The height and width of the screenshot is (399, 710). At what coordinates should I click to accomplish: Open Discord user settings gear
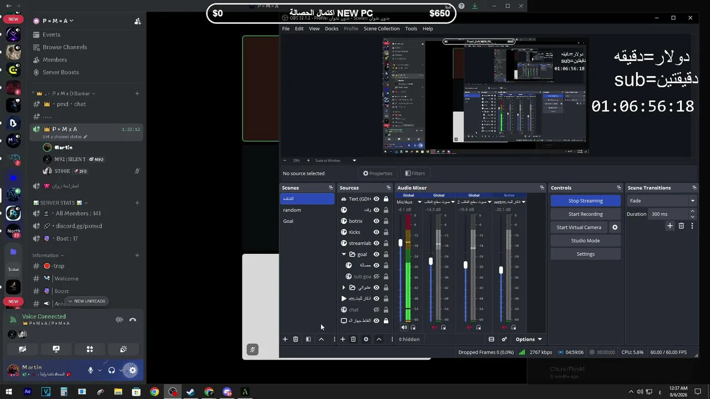(133, 370)
